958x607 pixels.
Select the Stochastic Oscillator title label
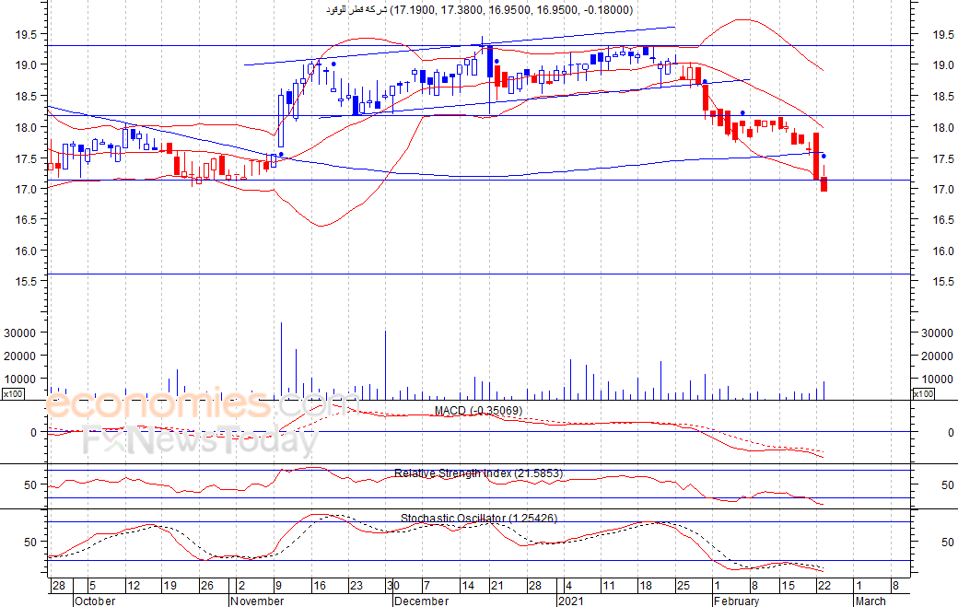[478, 518]
